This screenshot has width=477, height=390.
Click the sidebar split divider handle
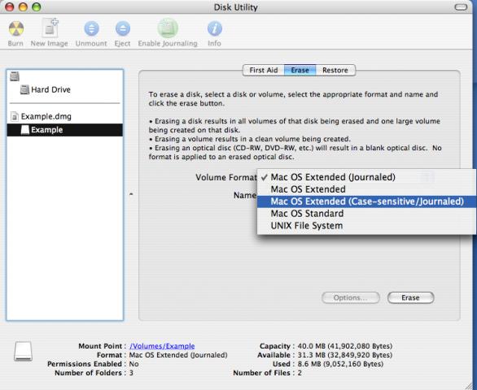coord(131,194)
